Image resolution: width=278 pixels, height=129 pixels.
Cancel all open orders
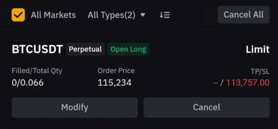coord(244,15)
